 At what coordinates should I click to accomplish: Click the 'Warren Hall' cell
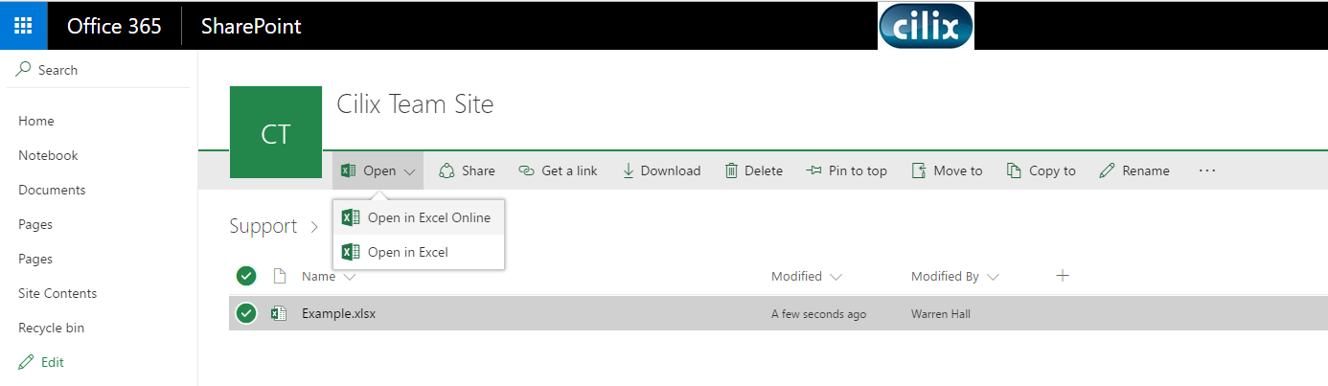pos(941,313)
